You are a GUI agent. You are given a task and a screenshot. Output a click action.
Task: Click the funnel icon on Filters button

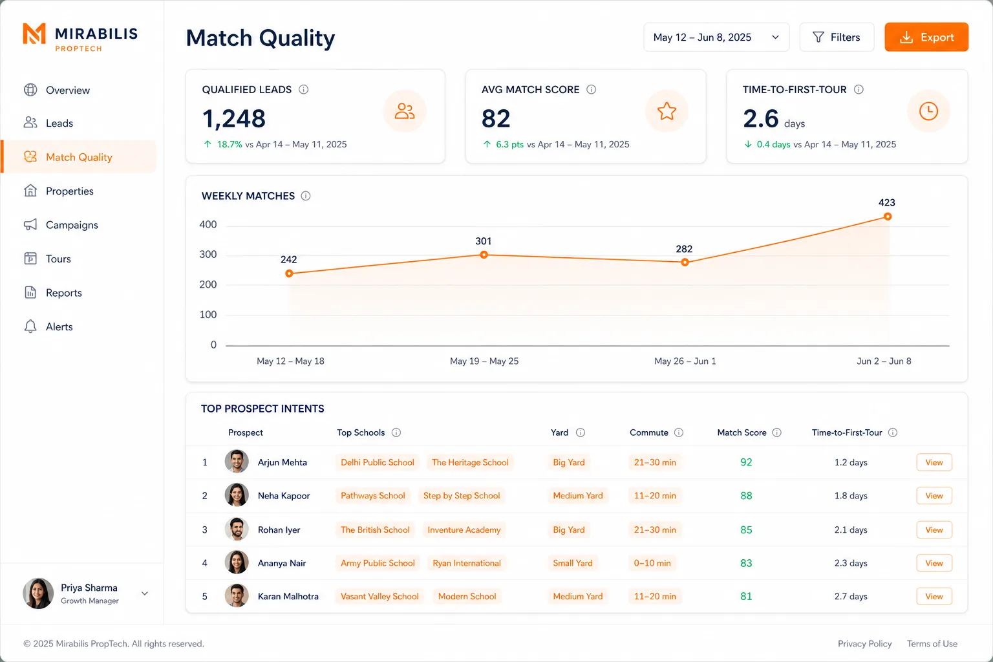click(818, 37)
